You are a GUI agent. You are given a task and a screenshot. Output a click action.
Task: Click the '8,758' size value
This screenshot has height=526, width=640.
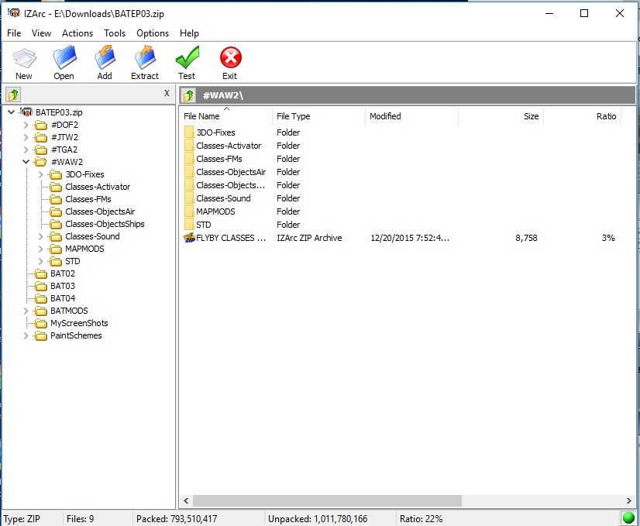pos(526,238)
